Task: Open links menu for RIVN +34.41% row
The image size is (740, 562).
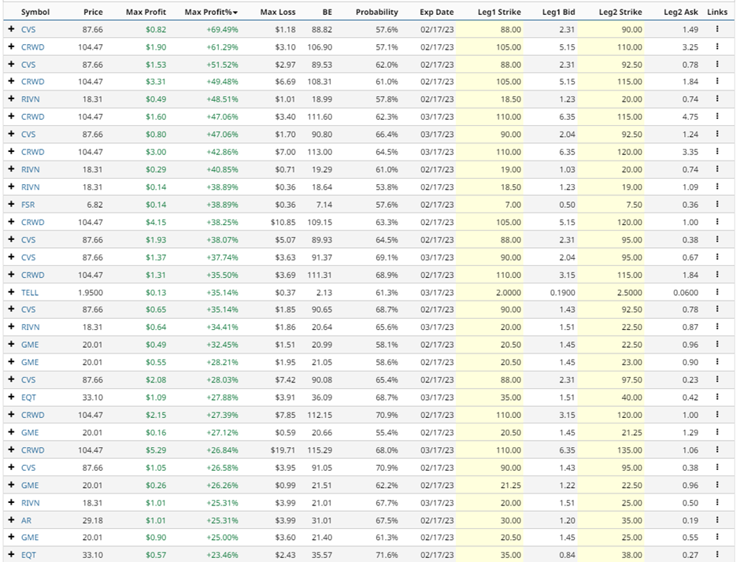Action: point(717,327)
